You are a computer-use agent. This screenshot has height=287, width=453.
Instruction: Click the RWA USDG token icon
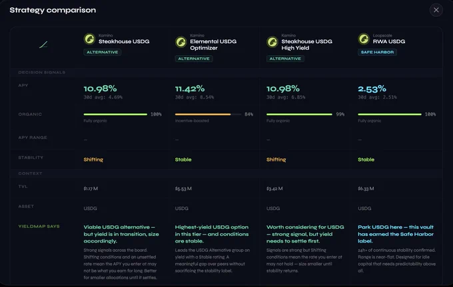[364, 39]
